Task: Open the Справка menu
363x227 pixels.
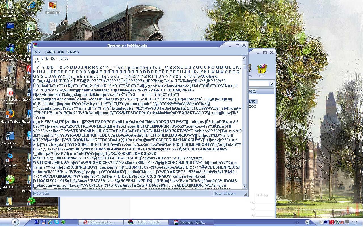Action: coord(73,52)
